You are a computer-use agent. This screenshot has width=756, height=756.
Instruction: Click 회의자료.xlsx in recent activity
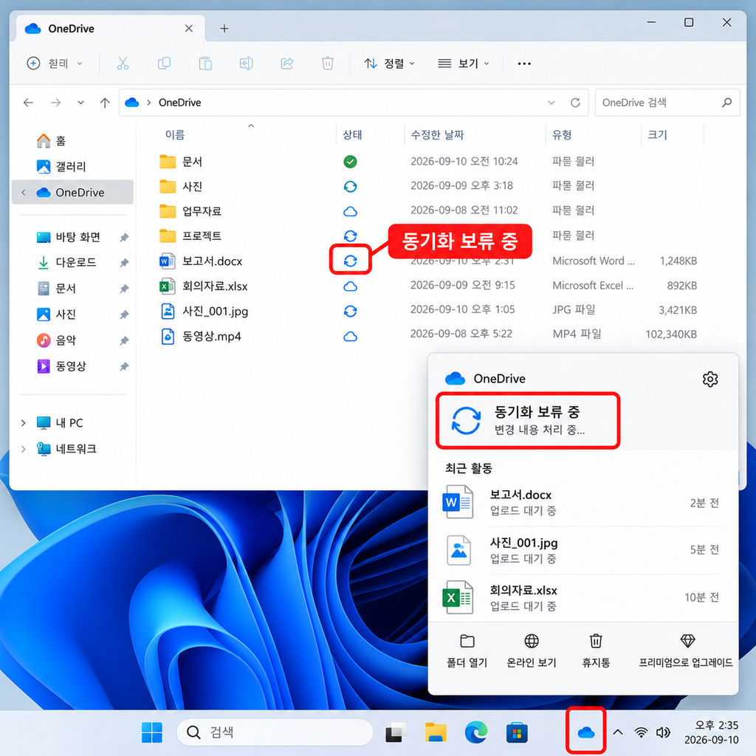tap(582, 597)
